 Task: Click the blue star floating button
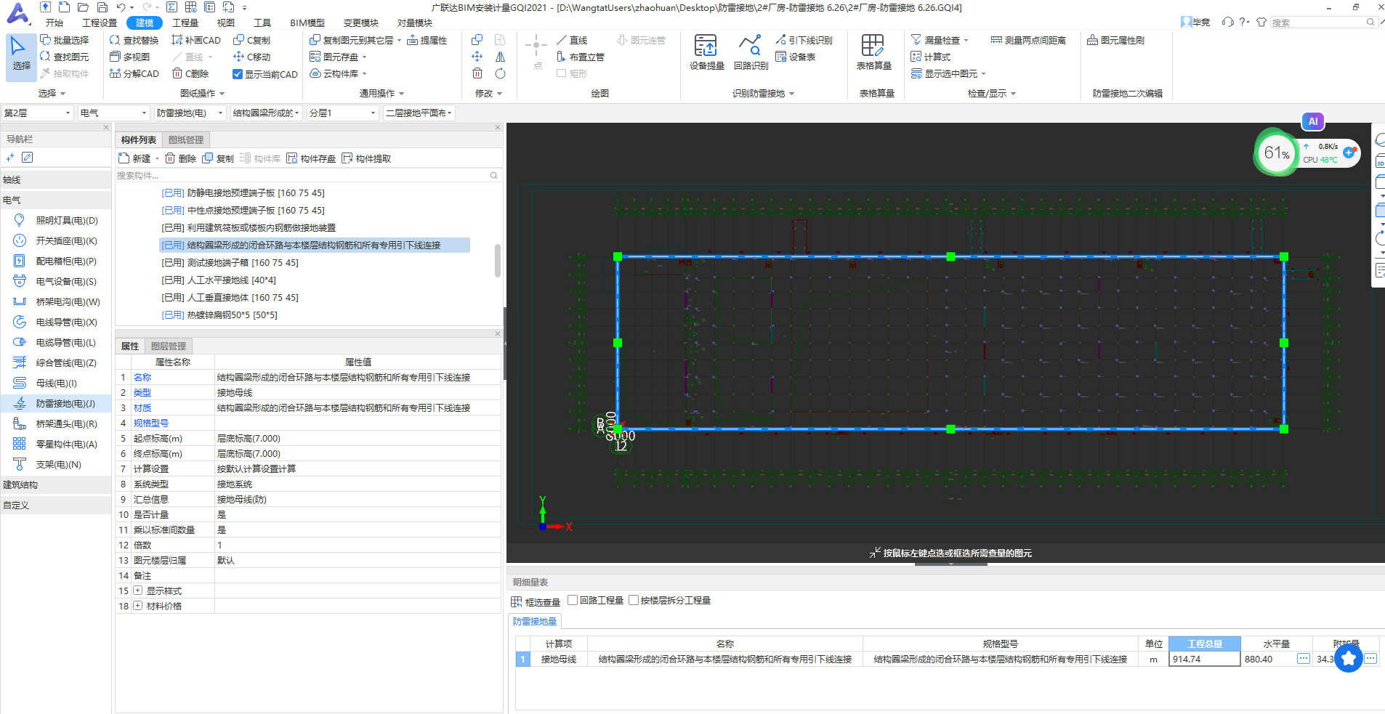tap(1349, 659)
